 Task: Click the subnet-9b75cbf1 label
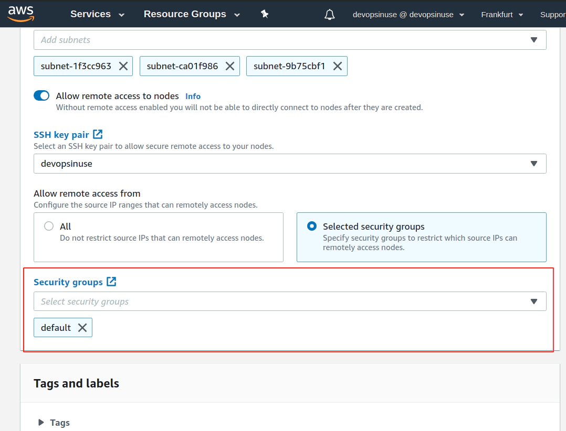click(289, 66)
